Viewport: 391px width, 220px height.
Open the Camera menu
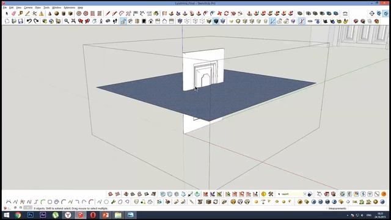(28, 8)
